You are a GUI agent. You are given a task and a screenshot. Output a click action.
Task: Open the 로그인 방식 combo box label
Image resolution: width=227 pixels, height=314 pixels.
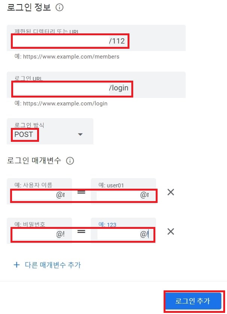coord(29,125)
